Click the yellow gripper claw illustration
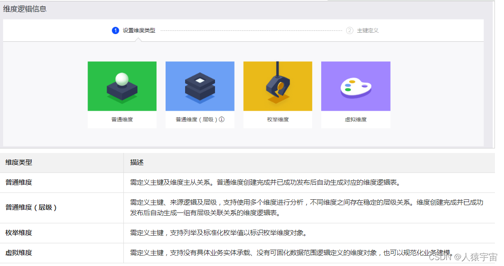Image resolution: width=504 pixels, height=266 pixels. tap(278, 86)
